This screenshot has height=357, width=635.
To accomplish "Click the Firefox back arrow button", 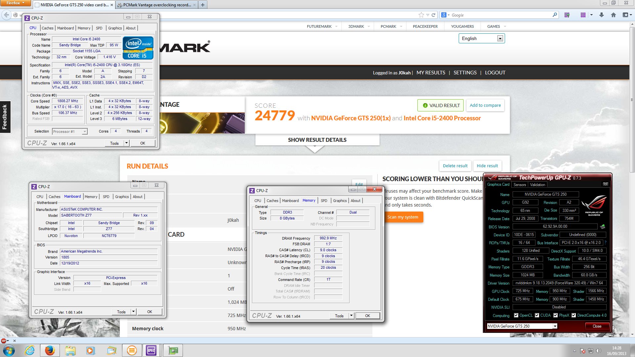I will point(7,15).
